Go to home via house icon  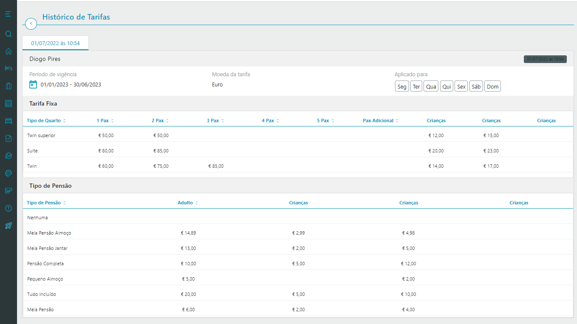tap(8, 52)
